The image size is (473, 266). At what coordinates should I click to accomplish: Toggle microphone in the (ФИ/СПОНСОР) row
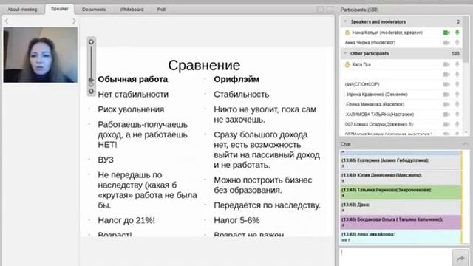click(x=457, y=84)
